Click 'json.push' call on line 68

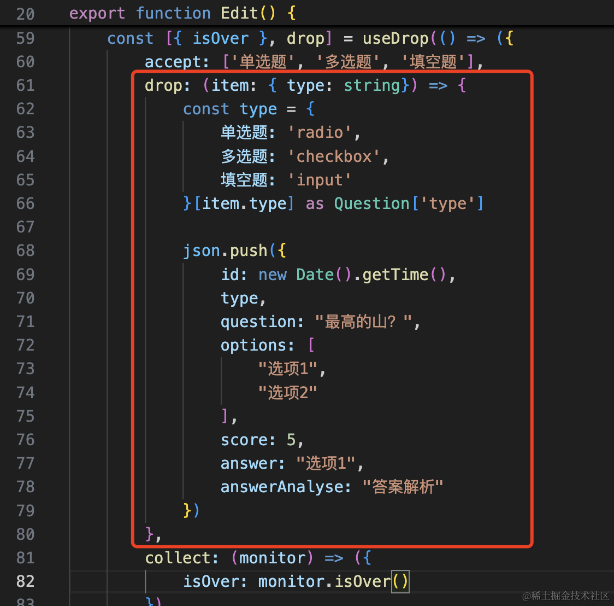(x=225, y=250)
